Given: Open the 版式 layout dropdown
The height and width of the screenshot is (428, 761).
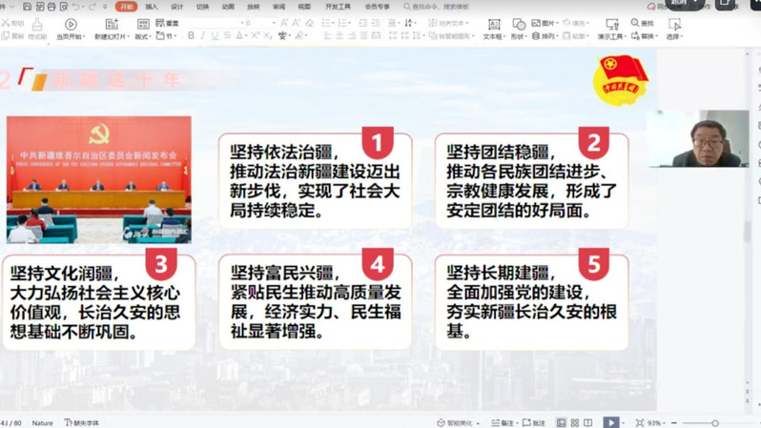Looking at the screenshot, I should pyautogui.click(x=142, y=36).
